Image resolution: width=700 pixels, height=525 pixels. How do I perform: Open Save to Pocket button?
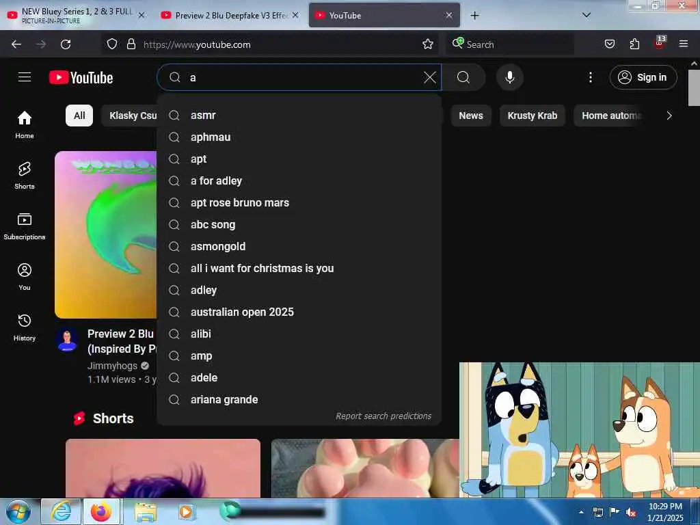(x=609, y=44)
